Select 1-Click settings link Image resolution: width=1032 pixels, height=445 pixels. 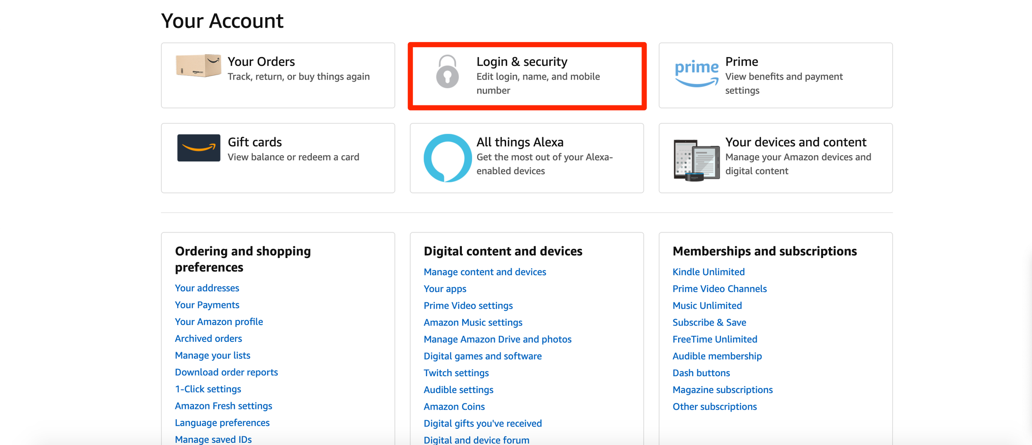coord(208,389)
